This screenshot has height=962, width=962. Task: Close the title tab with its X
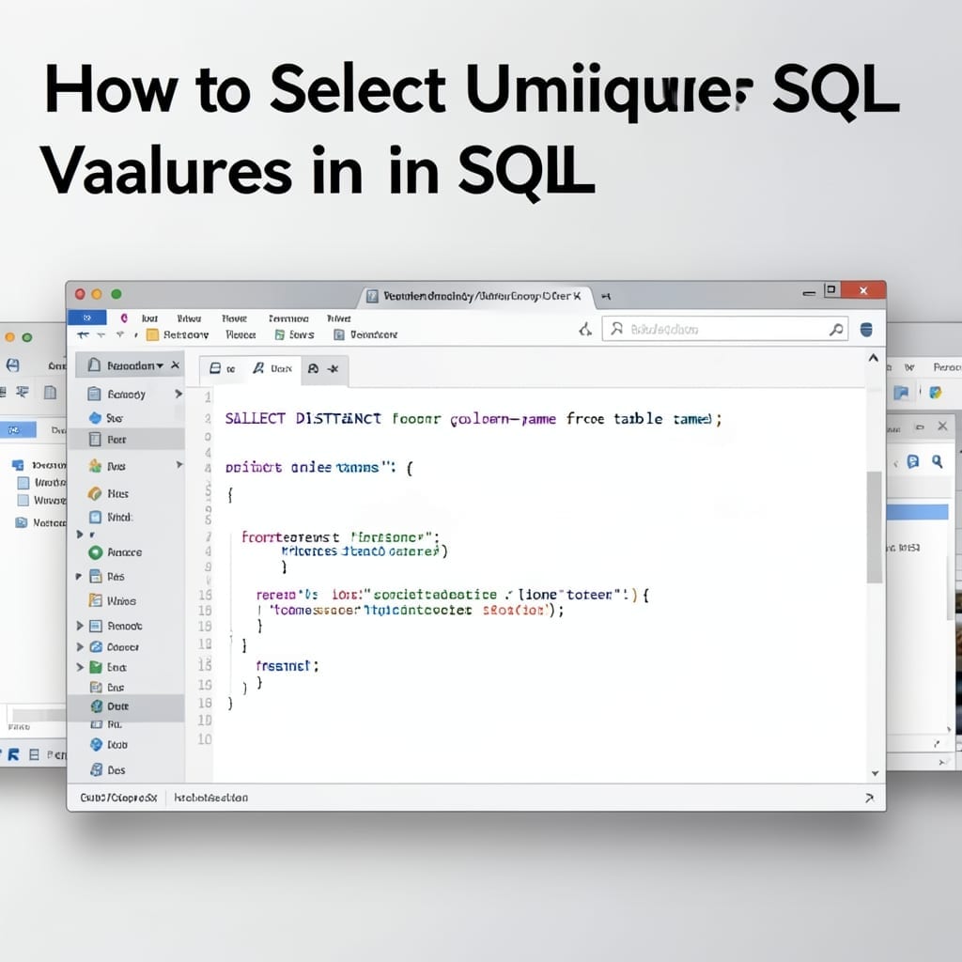tap(577, 296)
